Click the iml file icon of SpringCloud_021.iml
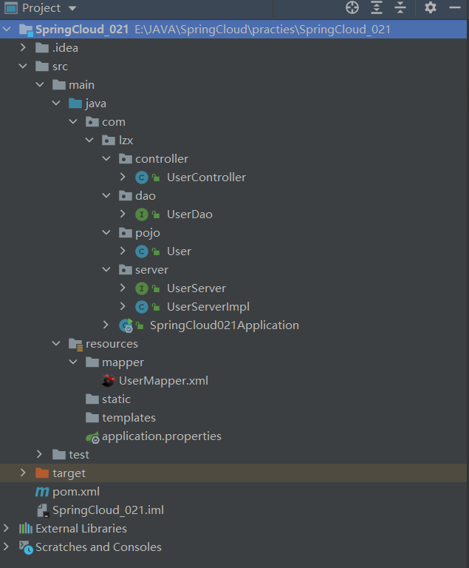Image resolution: width=469 pixels, height=568 pixels. click(43, 510)
